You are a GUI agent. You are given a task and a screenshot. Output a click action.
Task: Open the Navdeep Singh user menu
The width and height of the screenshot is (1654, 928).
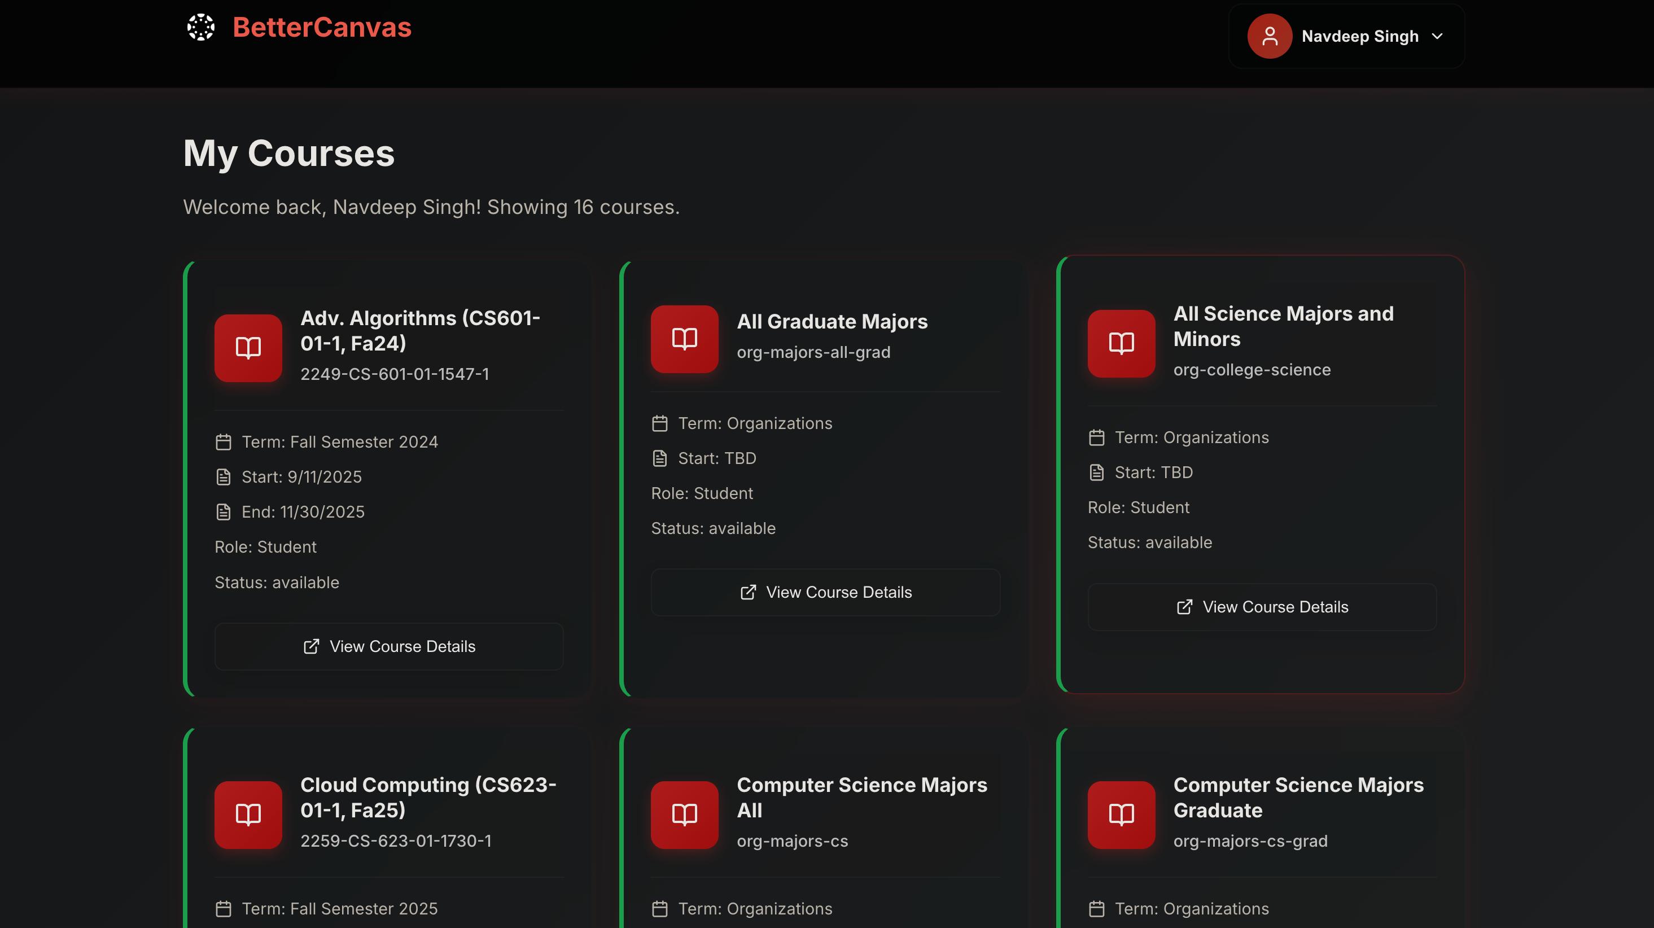point(1359,37)
